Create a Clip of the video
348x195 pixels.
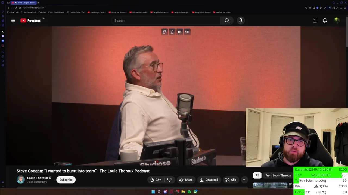click(x=231, y=180)
